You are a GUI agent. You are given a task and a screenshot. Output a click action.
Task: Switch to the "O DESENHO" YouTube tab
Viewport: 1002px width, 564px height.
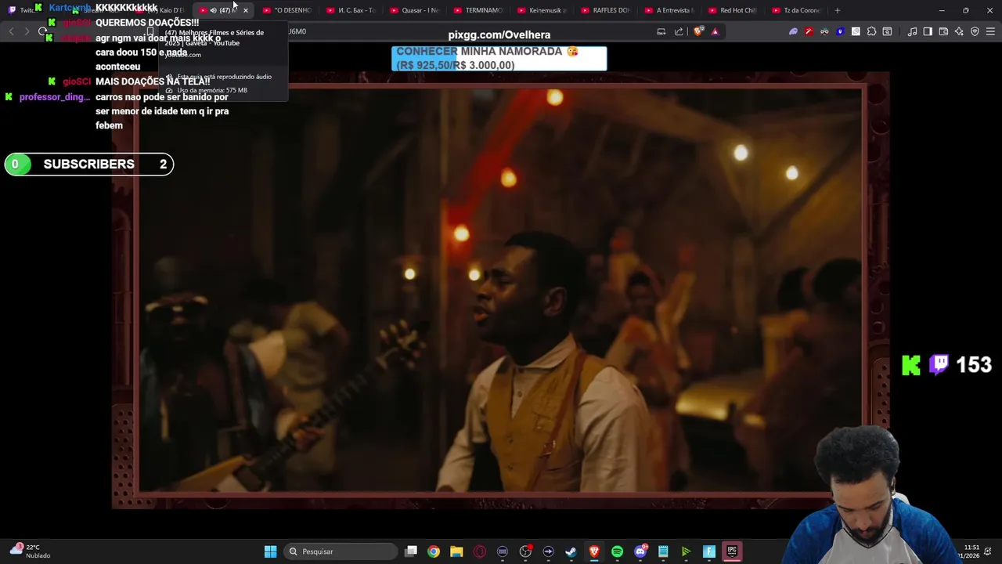287,10
